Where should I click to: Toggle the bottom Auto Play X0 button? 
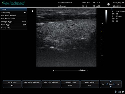12,84
